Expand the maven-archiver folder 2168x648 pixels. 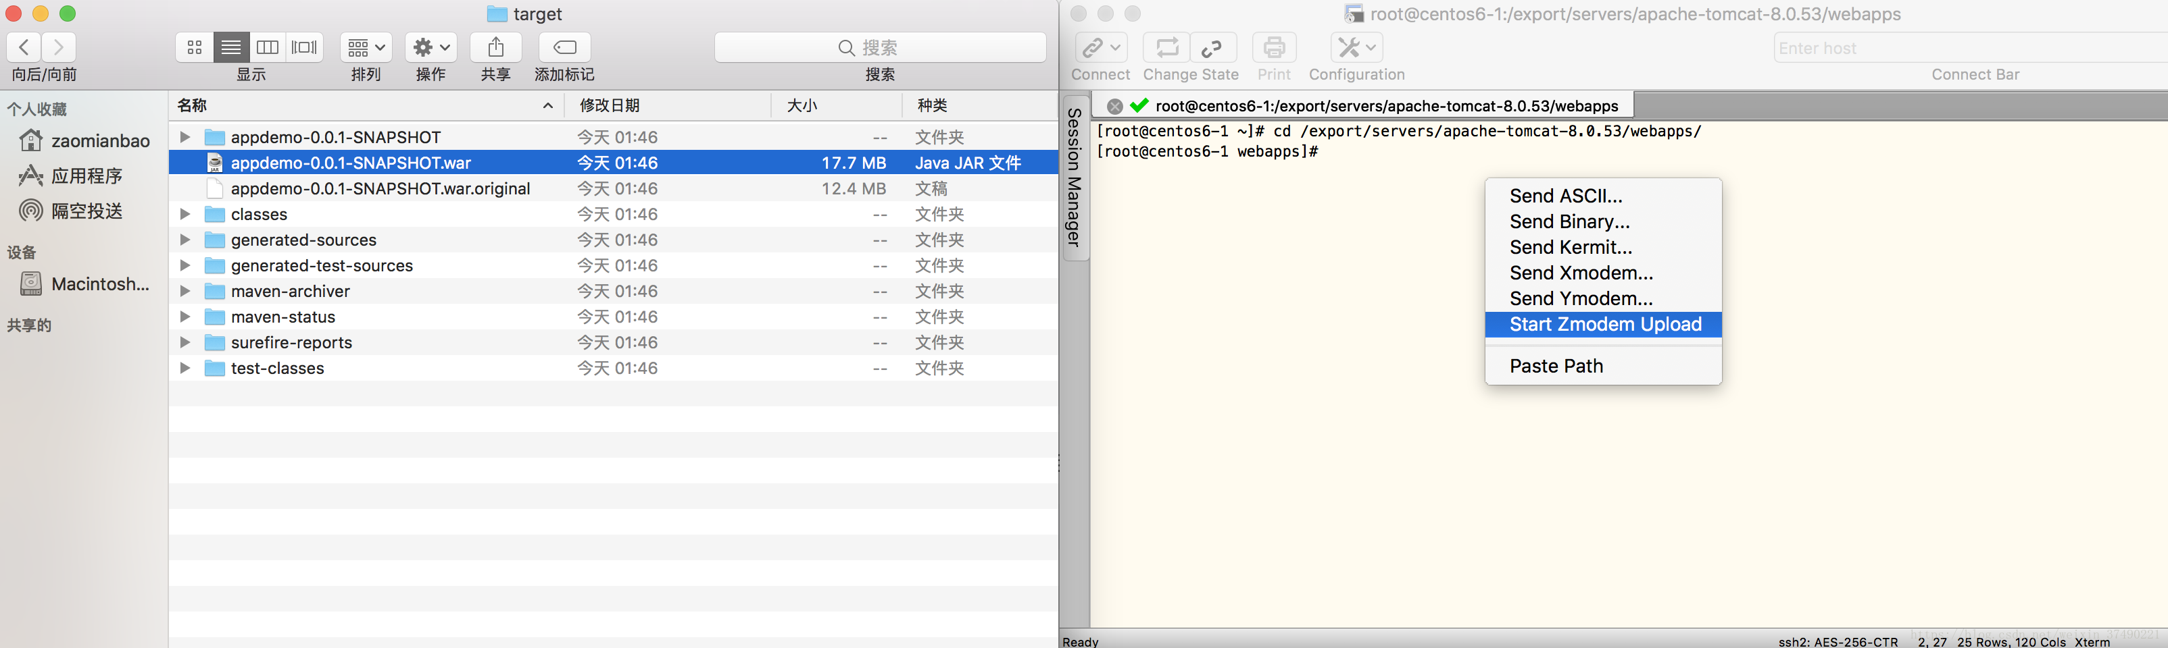click(185, 291)
